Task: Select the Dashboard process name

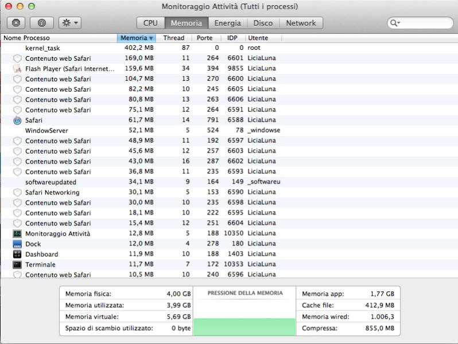Action: pyautogui.click(x=41, y=254)
